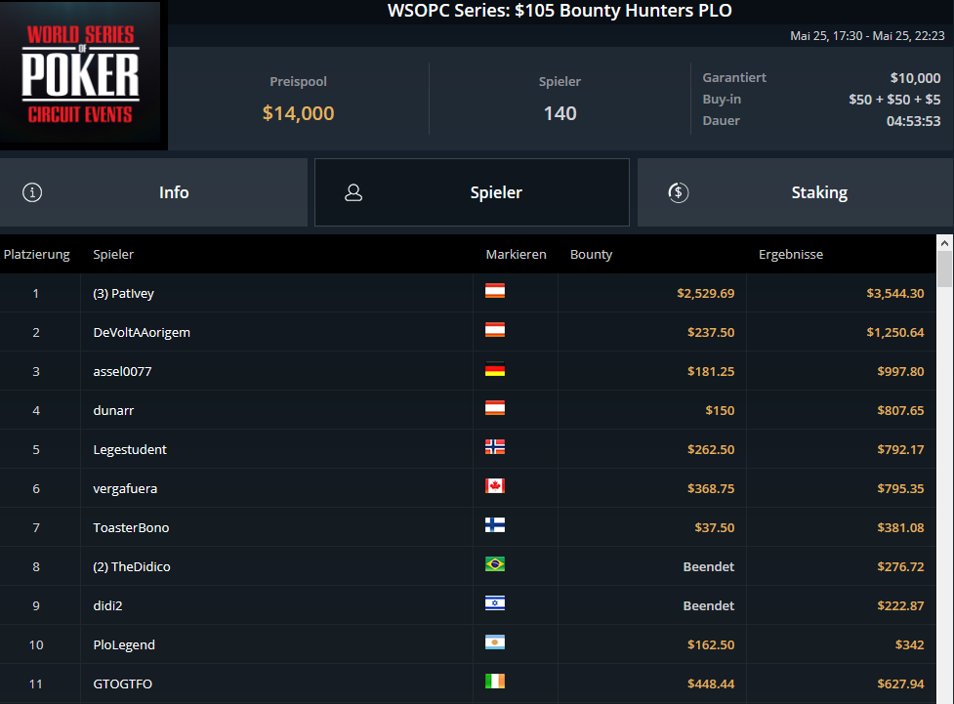Click the World Series of Poker logo
The image size is (954, 704).
click(x=80, y=72)
